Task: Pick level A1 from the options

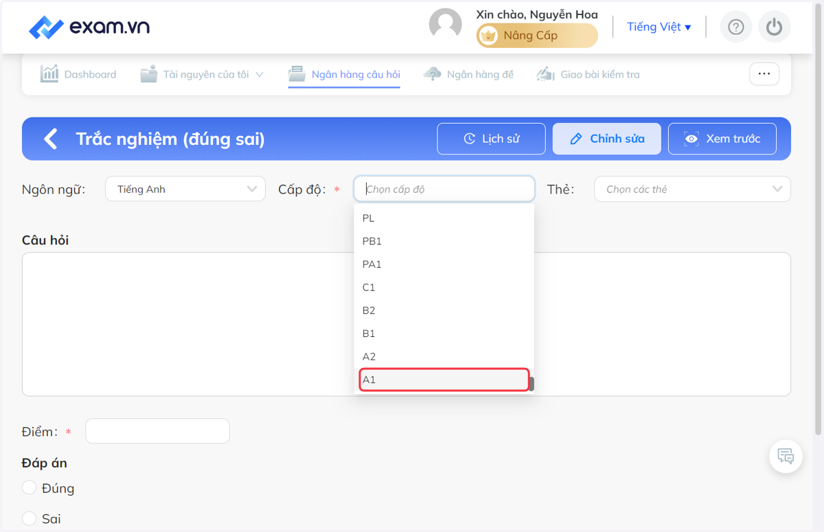Action: (x=444, y=380)
